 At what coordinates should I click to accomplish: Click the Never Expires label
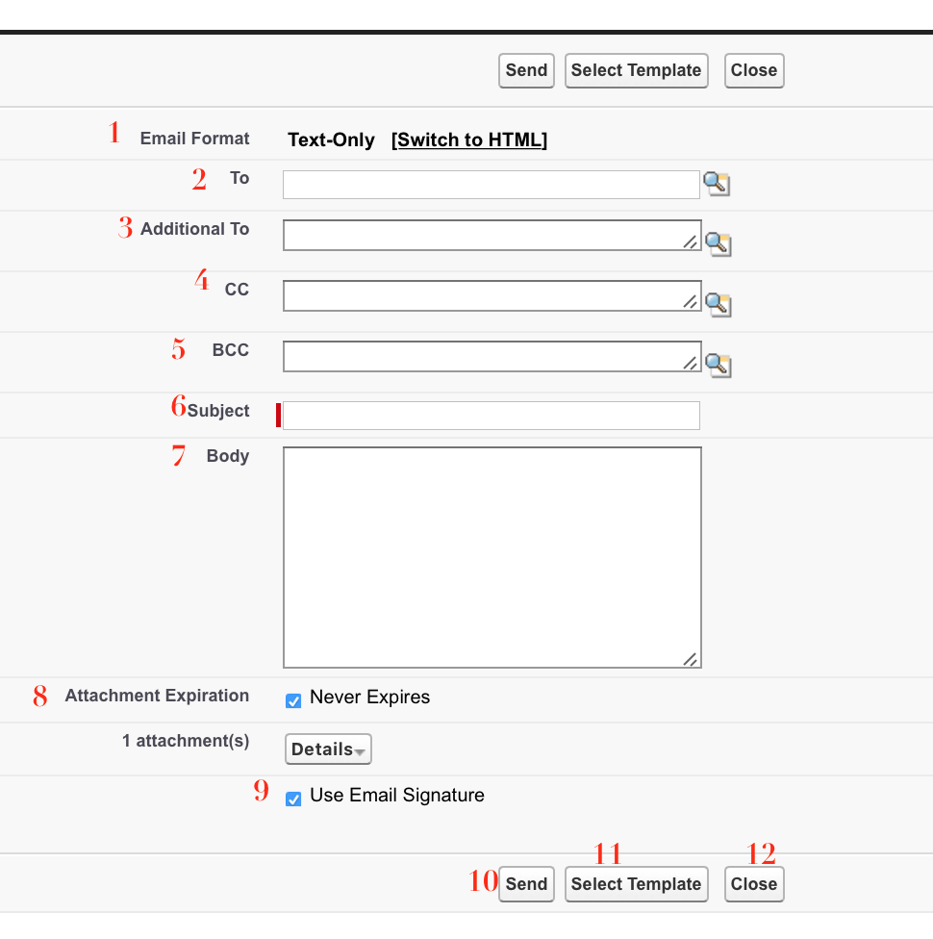[369, 698]
